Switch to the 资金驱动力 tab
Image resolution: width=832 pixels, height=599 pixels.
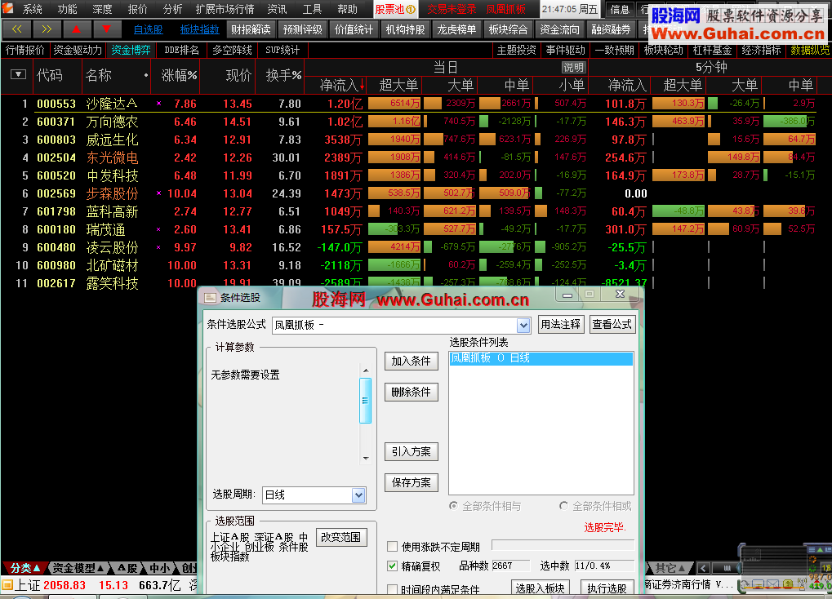click(78, 50)
